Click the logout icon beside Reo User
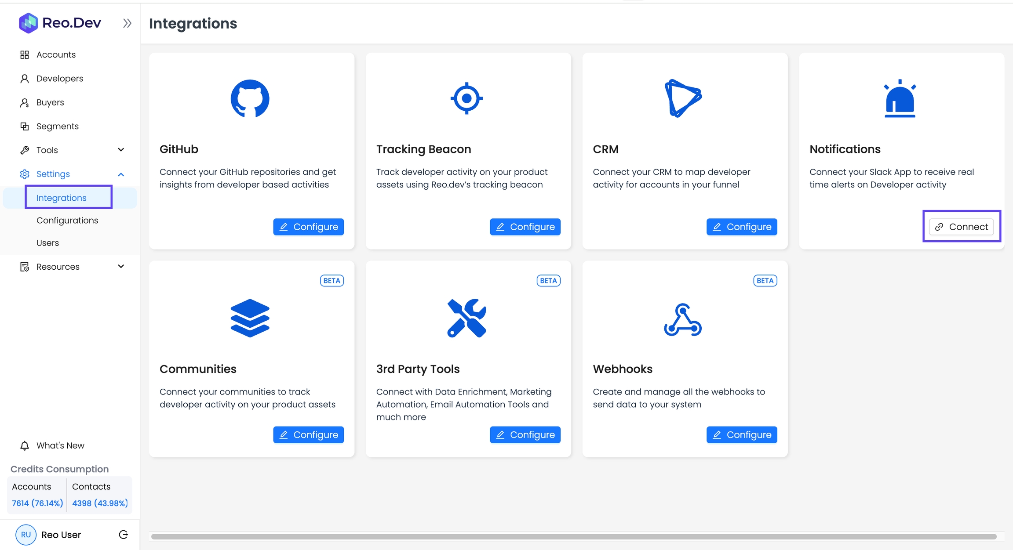1013x550 pixels. (124, 535)
